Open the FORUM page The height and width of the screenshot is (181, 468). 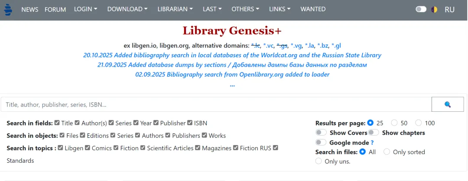pyautogui.click(x=55, y=10)
